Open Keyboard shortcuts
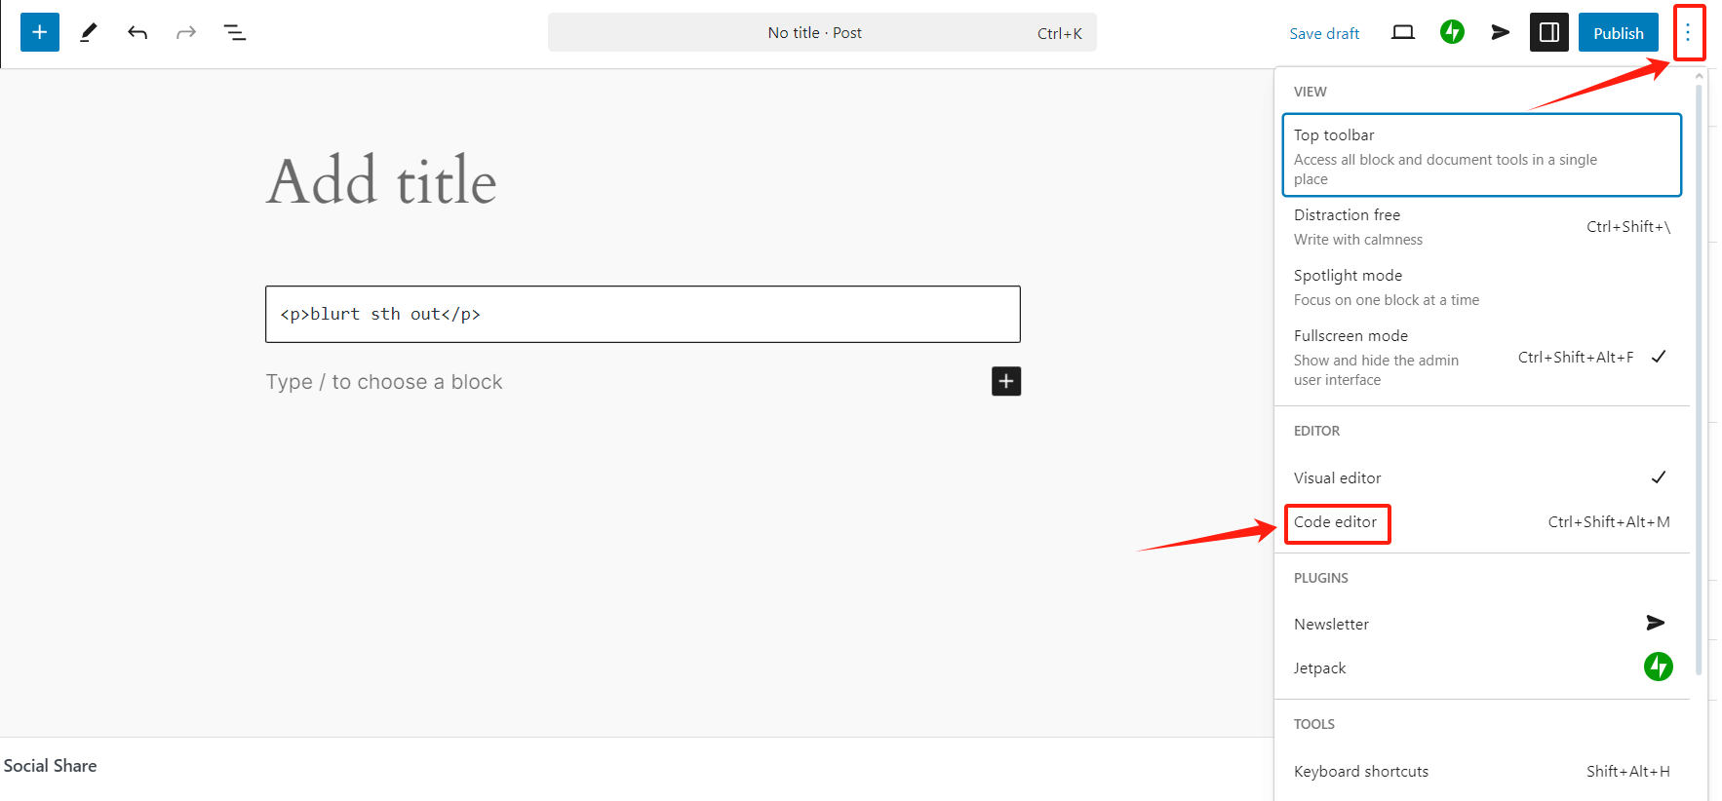Viewport: 1722px width, 801px height. click(1482, 771)
